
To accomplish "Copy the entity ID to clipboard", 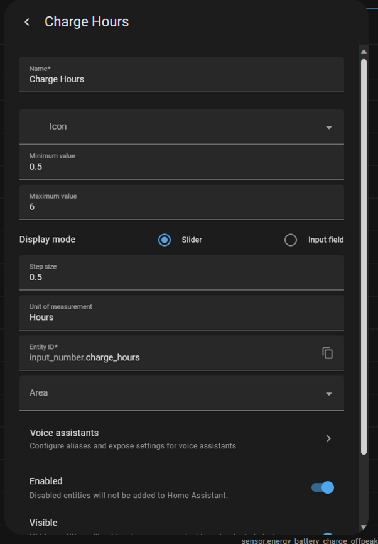I will click(x=327, y=353).
